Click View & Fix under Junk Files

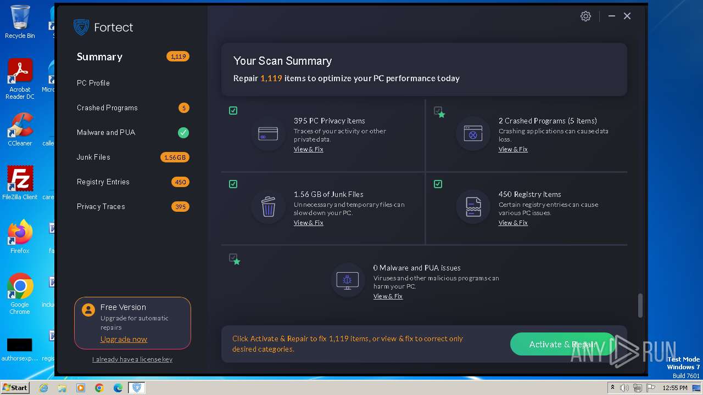point(308,223)
